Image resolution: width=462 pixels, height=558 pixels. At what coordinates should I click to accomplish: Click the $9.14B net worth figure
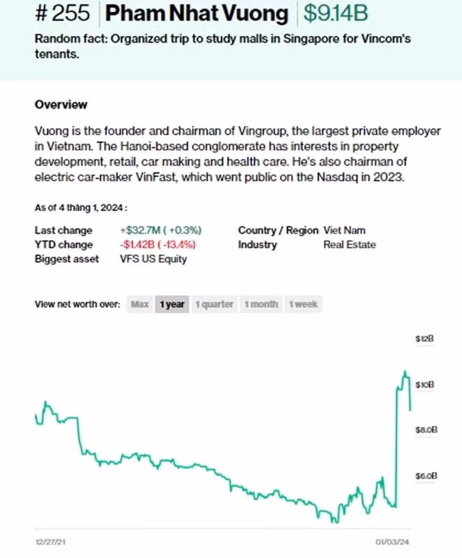coord(336,13)
